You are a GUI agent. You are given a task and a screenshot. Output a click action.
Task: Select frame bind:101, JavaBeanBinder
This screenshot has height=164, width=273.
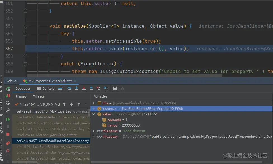(51, 147)
